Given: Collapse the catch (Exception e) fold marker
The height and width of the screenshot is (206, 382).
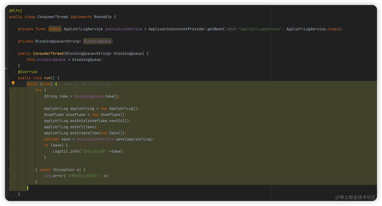Looking at the screenshot, I should (8, 170).
